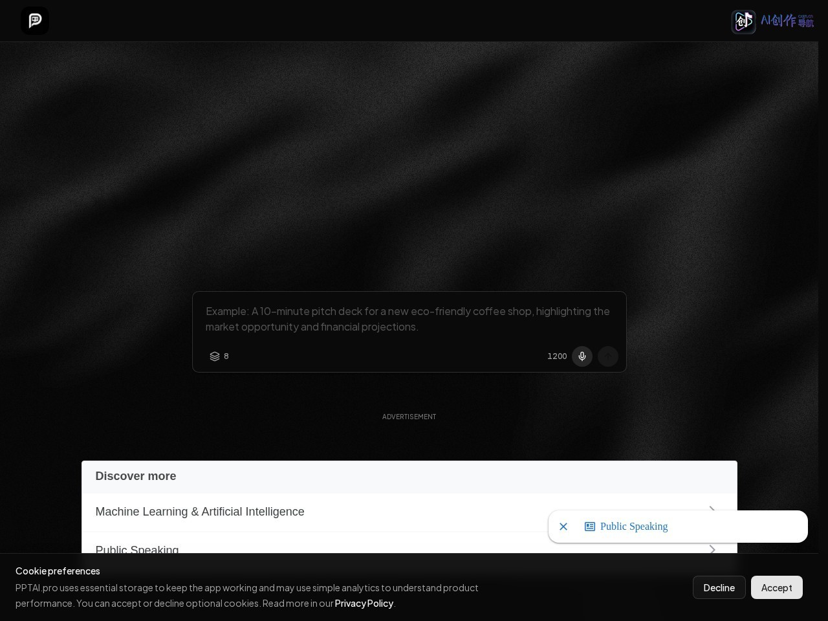Accept optional cookies
Screen dimensions: 828x621
777,587
